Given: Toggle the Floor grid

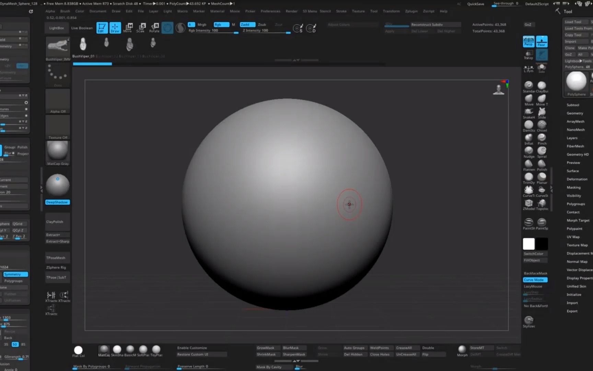Looking at the screenshot, I should point(542,42).
